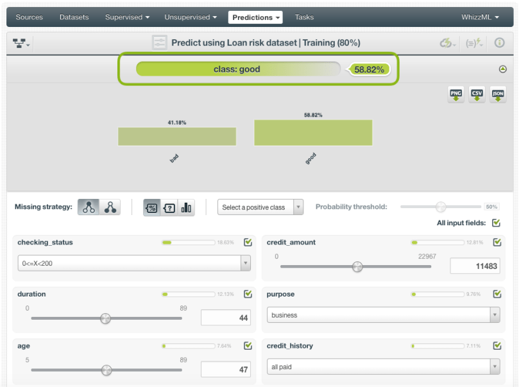Disable the checking_status field checkbox

pos(248,243)
